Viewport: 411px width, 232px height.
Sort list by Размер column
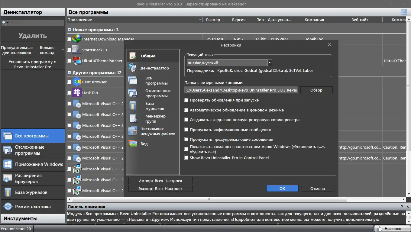pyautogui.click(x=213, y=20)
